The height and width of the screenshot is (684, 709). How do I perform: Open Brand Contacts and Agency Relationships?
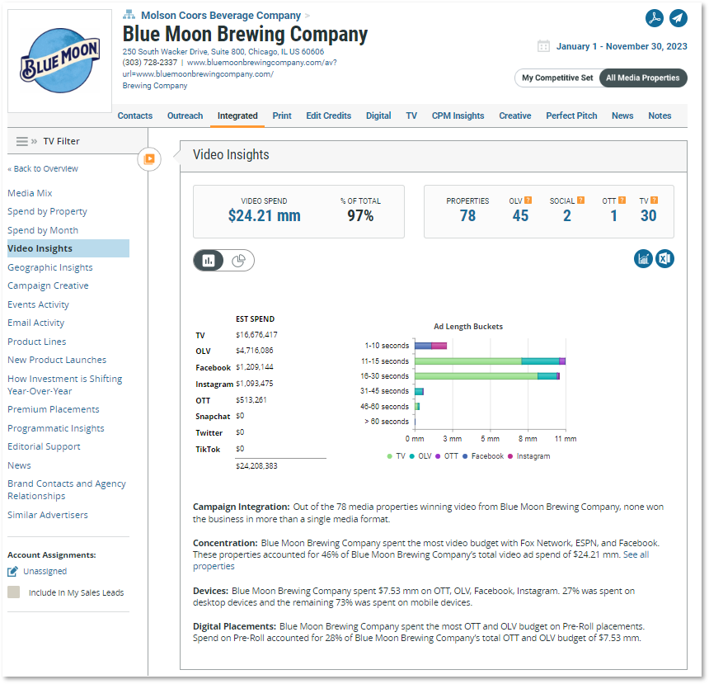coord(67,490)
